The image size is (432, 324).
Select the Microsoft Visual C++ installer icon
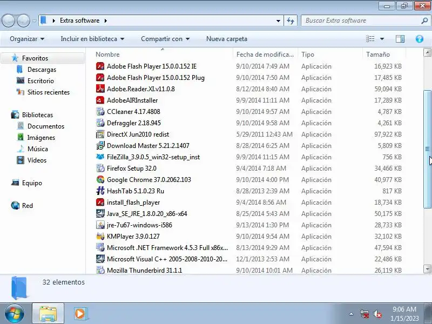pos(100,259)
